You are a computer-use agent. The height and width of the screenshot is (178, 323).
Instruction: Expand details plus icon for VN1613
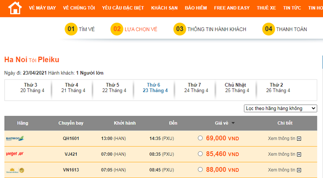(x=299, y=170)
